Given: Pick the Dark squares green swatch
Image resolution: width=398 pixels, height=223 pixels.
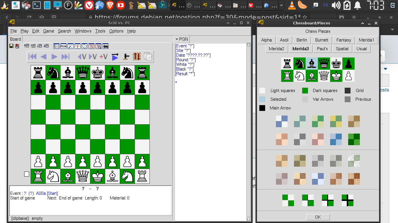Looking at the screenshot, I should click(x=305, y=91).
